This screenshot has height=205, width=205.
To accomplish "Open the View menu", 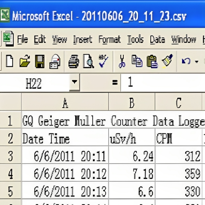I will 60,39.
